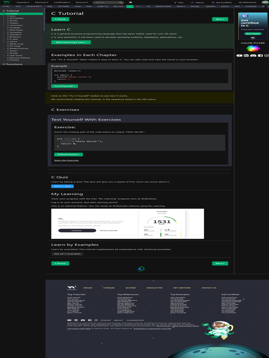Click the user progress circle icon
Image resolution: width=269 pixels, height=358 pixels.
point(140,269)
